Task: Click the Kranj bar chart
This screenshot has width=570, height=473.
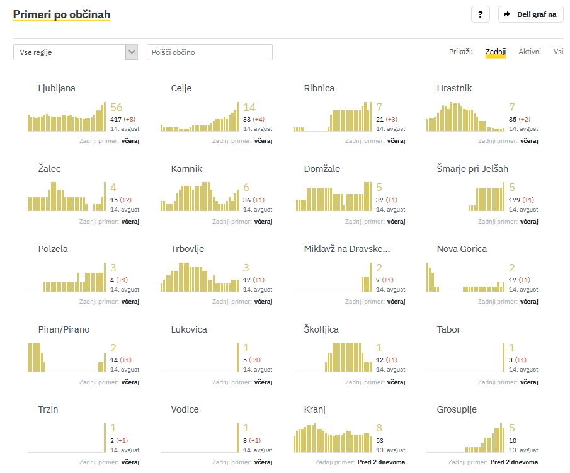Action: click(333, 438)
